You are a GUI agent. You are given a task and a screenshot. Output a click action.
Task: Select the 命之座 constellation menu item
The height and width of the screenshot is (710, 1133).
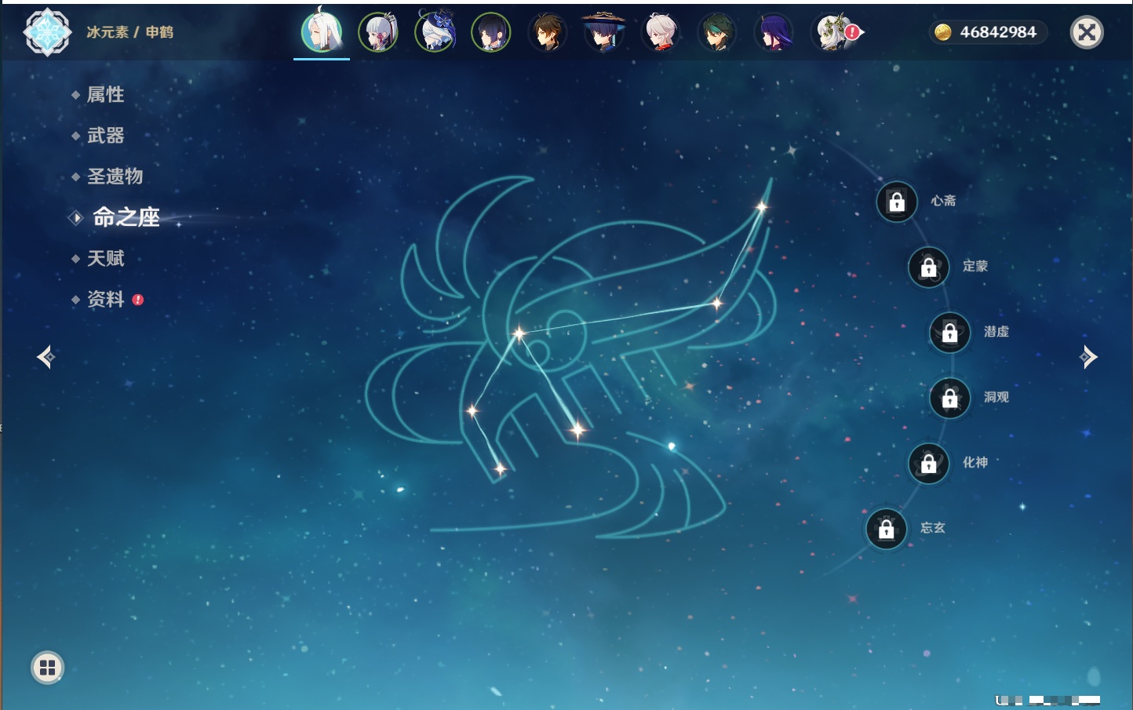pyautogui.click(x=126, y=217)
